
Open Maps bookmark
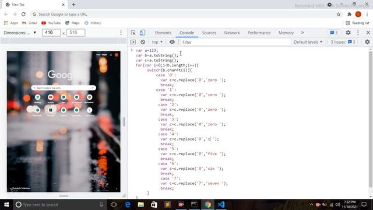72,23
